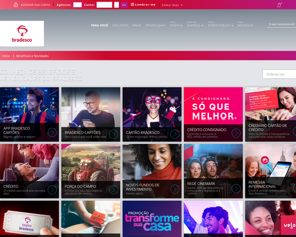Click the Só Que Melhor banner image
Image resolution: width=296 pixels, height=237 pixels.
[213, 106]
